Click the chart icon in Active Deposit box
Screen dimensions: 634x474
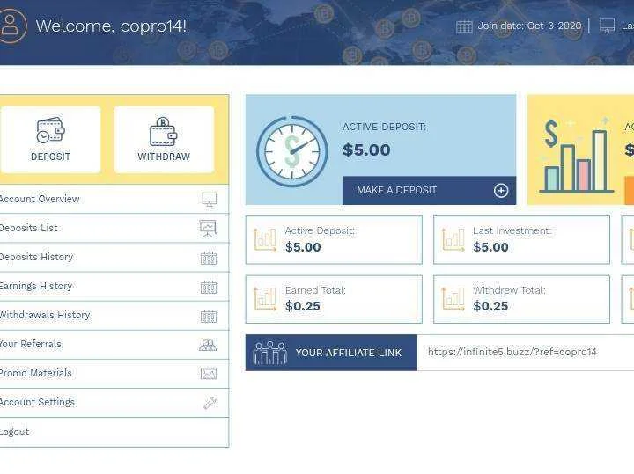pos(265,240)
